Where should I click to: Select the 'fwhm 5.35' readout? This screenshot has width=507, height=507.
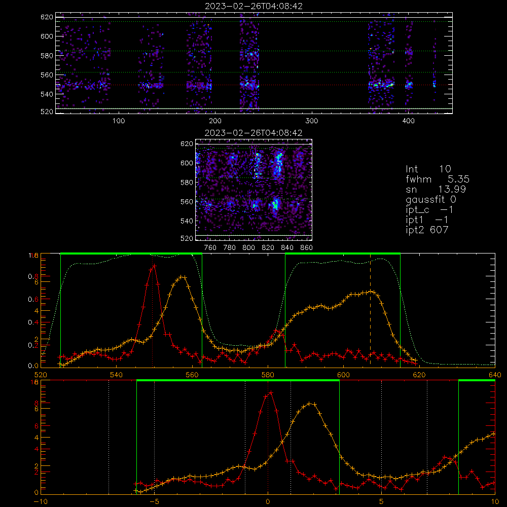pyautogui.click(x=438, y=179)
